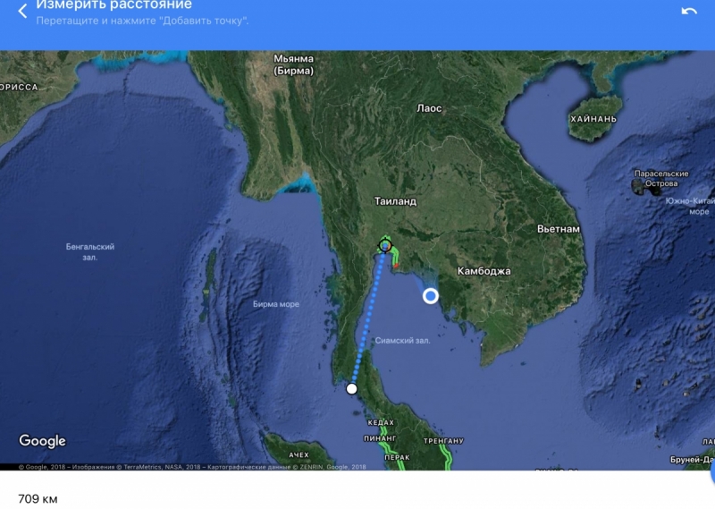Click the Google logo on the map
The width and height of the screenshot is (715, 509).
43,441
